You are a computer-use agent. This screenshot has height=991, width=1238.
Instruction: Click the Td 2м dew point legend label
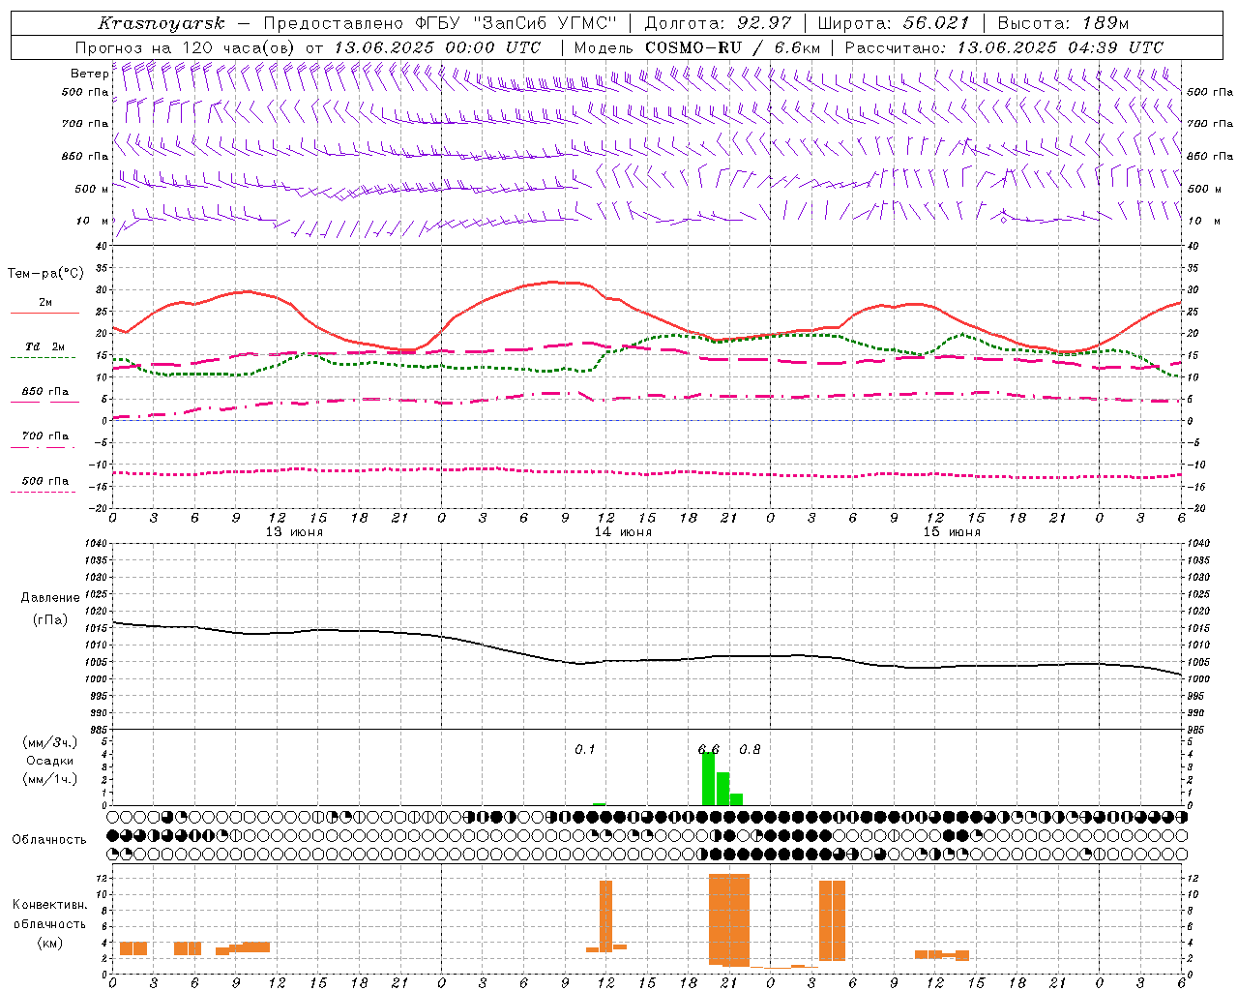tap(44, 346)
